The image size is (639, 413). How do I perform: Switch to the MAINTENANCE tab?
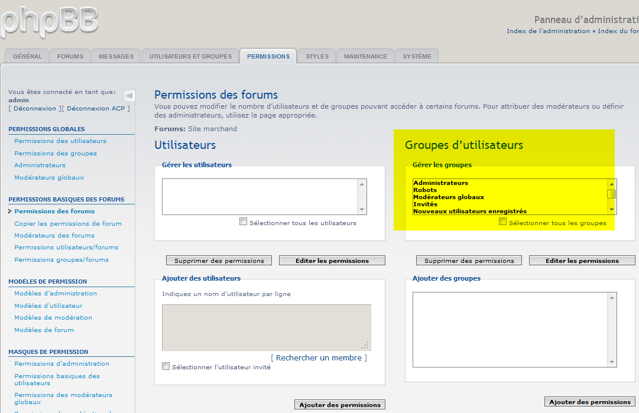tap(365, 56)
